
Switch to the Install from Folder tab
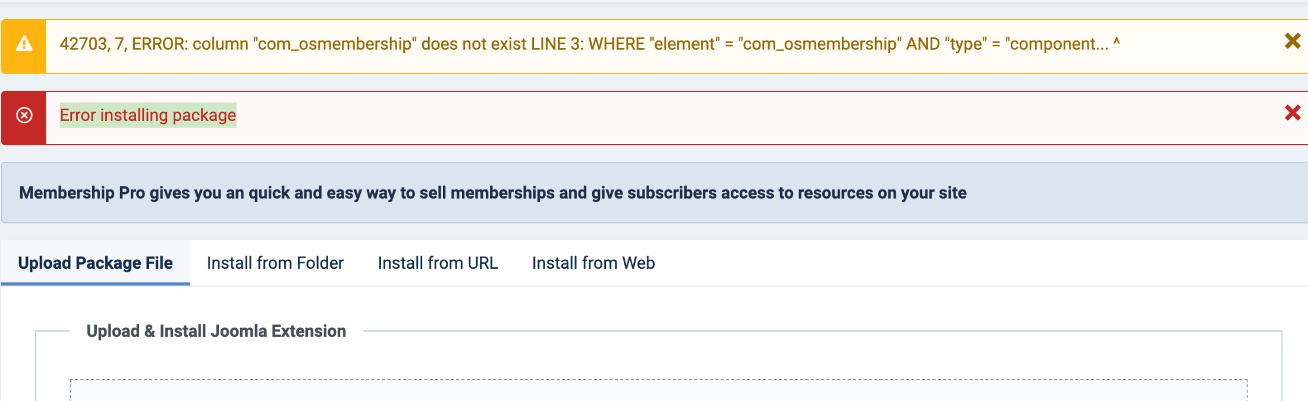point(275,263)
